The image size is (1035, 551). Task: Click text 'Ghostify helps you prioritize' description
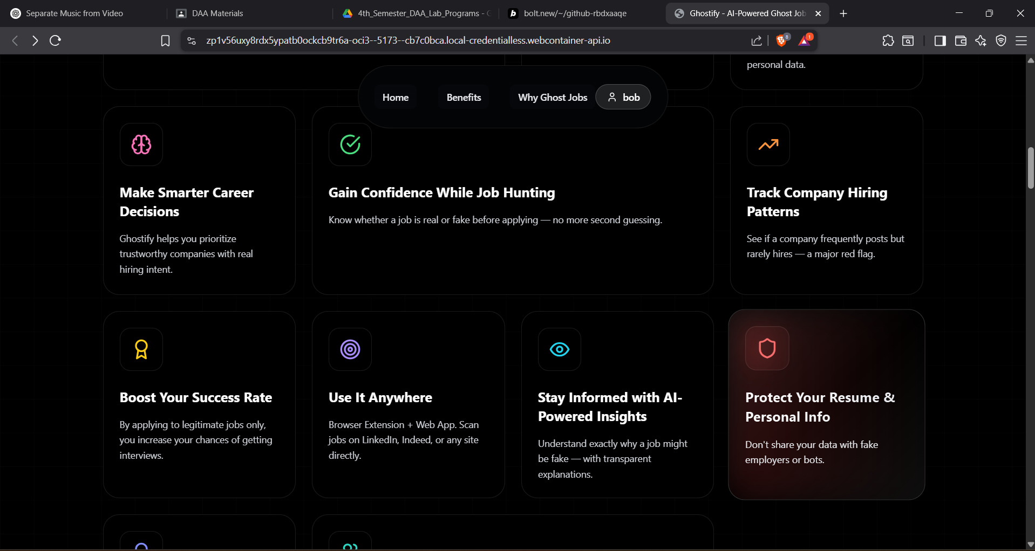point(186,254)
